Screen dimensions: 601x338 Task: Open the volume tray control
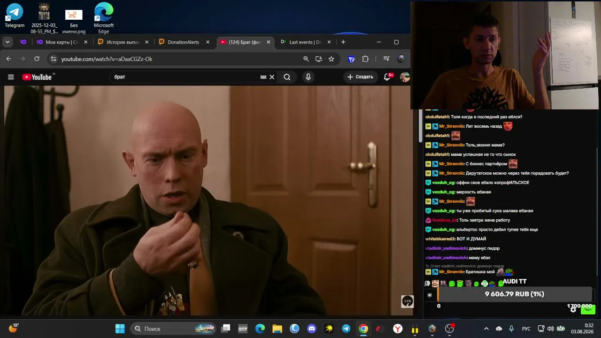pyautogui.click(x=550, y=329)
